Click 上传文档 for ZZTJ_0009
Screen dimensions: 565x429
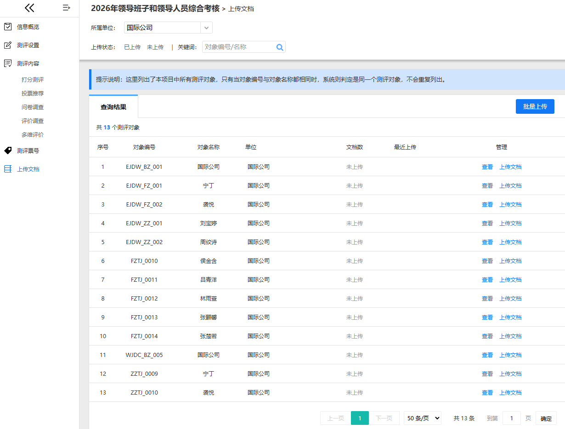(x=510, y=373)
